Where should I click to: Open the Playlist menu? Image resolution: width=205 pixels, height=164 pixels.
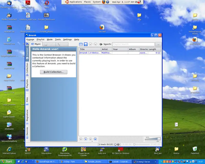click(40, 39)
